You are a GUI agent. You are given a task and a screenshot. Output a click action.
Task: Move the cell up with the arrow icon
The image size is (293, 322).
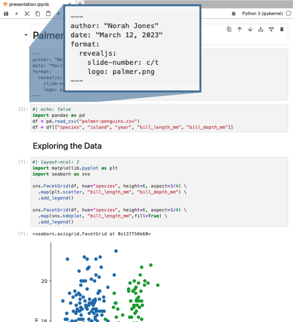[x=240, y=29]
